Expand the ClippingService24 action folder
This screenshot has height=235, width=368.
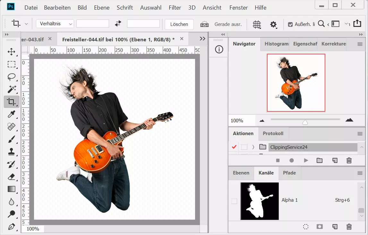253,147
